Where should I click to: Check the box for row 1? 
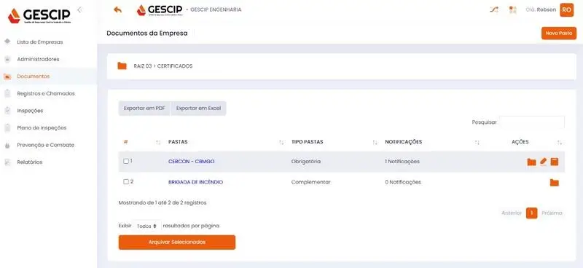(126, 162)
